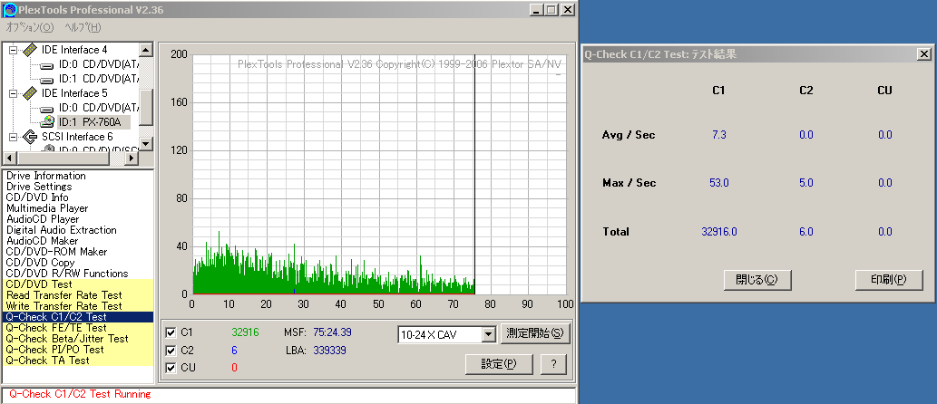Click the PlexTools app icon in title bar
The height and width of the screenshot is (404, 937).
[x=10, y=10]
